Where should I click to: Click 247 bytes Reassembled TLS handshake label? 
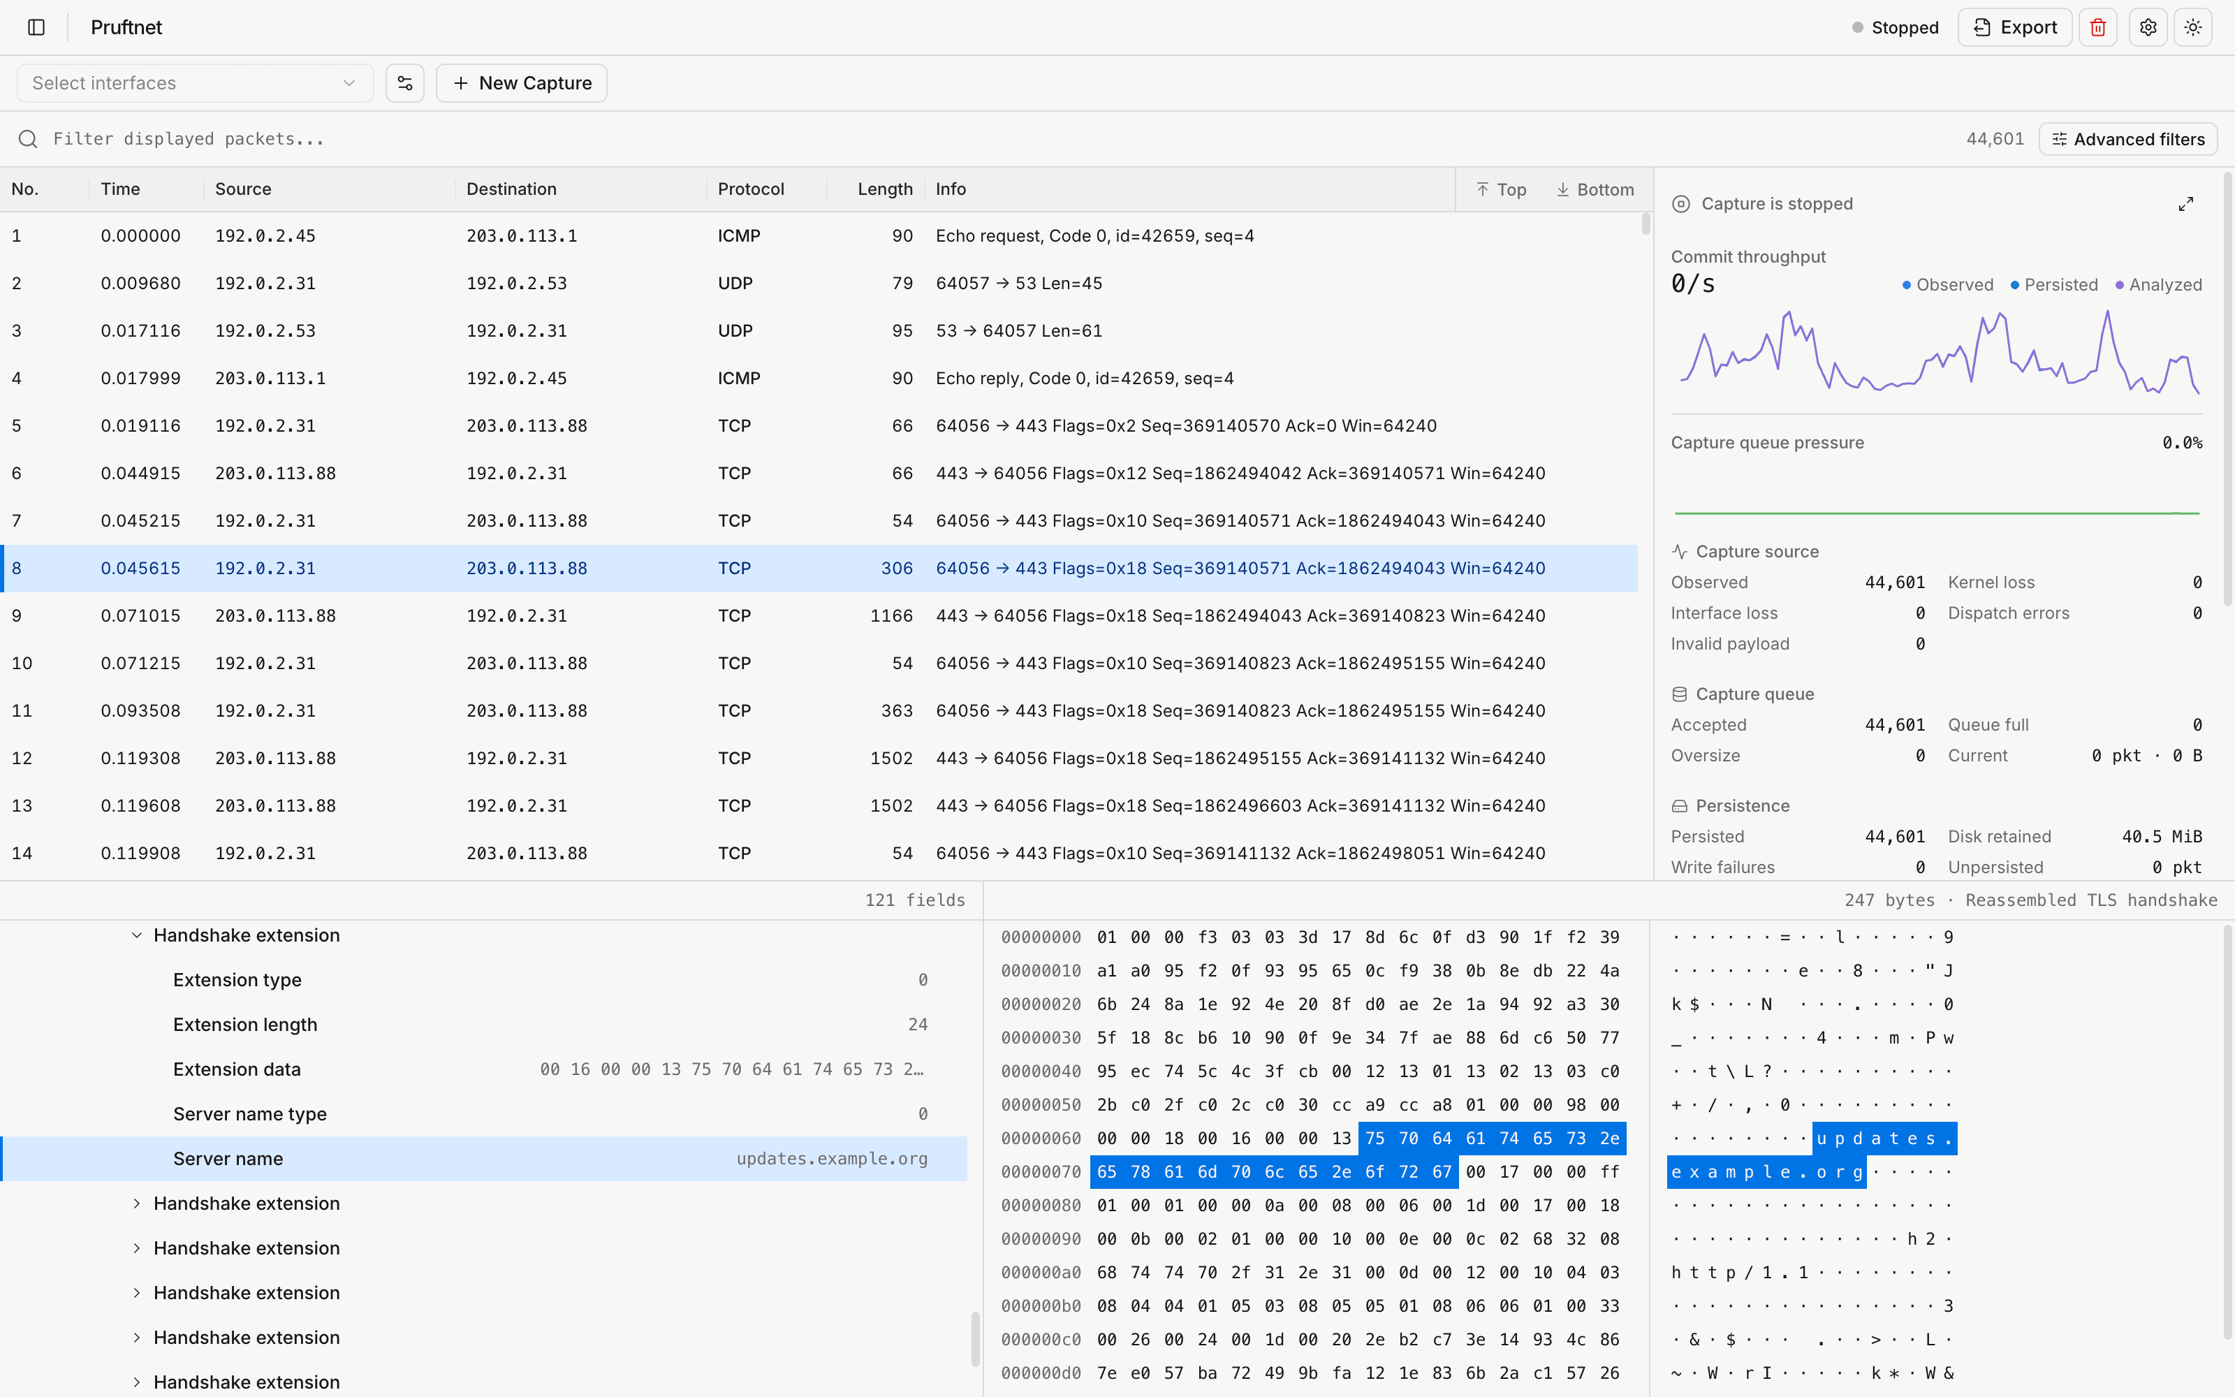point(2031,900)
